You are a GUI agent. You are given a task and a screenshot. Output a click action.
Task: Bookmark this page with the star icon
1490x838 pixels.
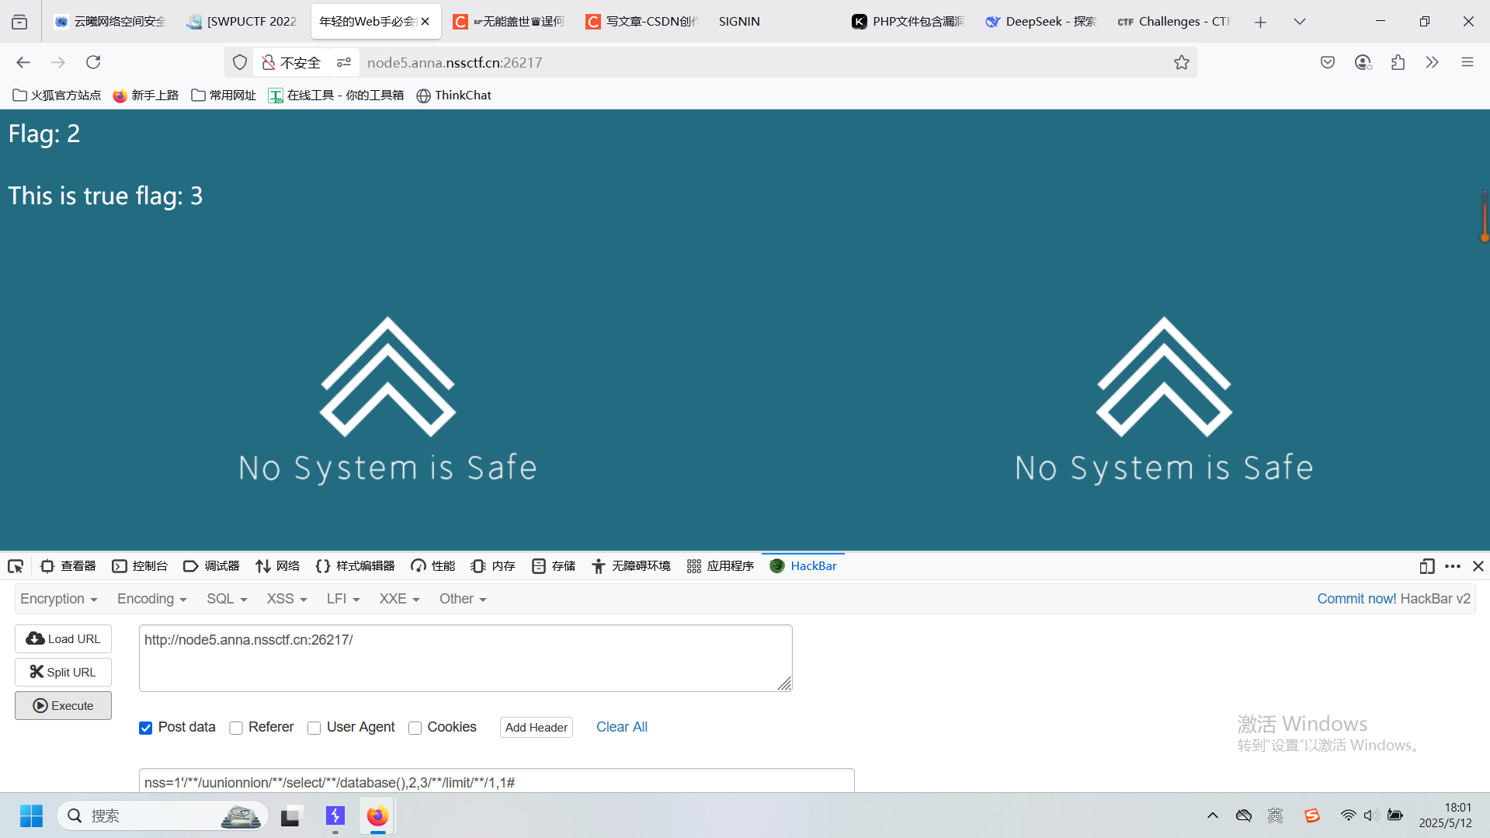[1182, 62]
